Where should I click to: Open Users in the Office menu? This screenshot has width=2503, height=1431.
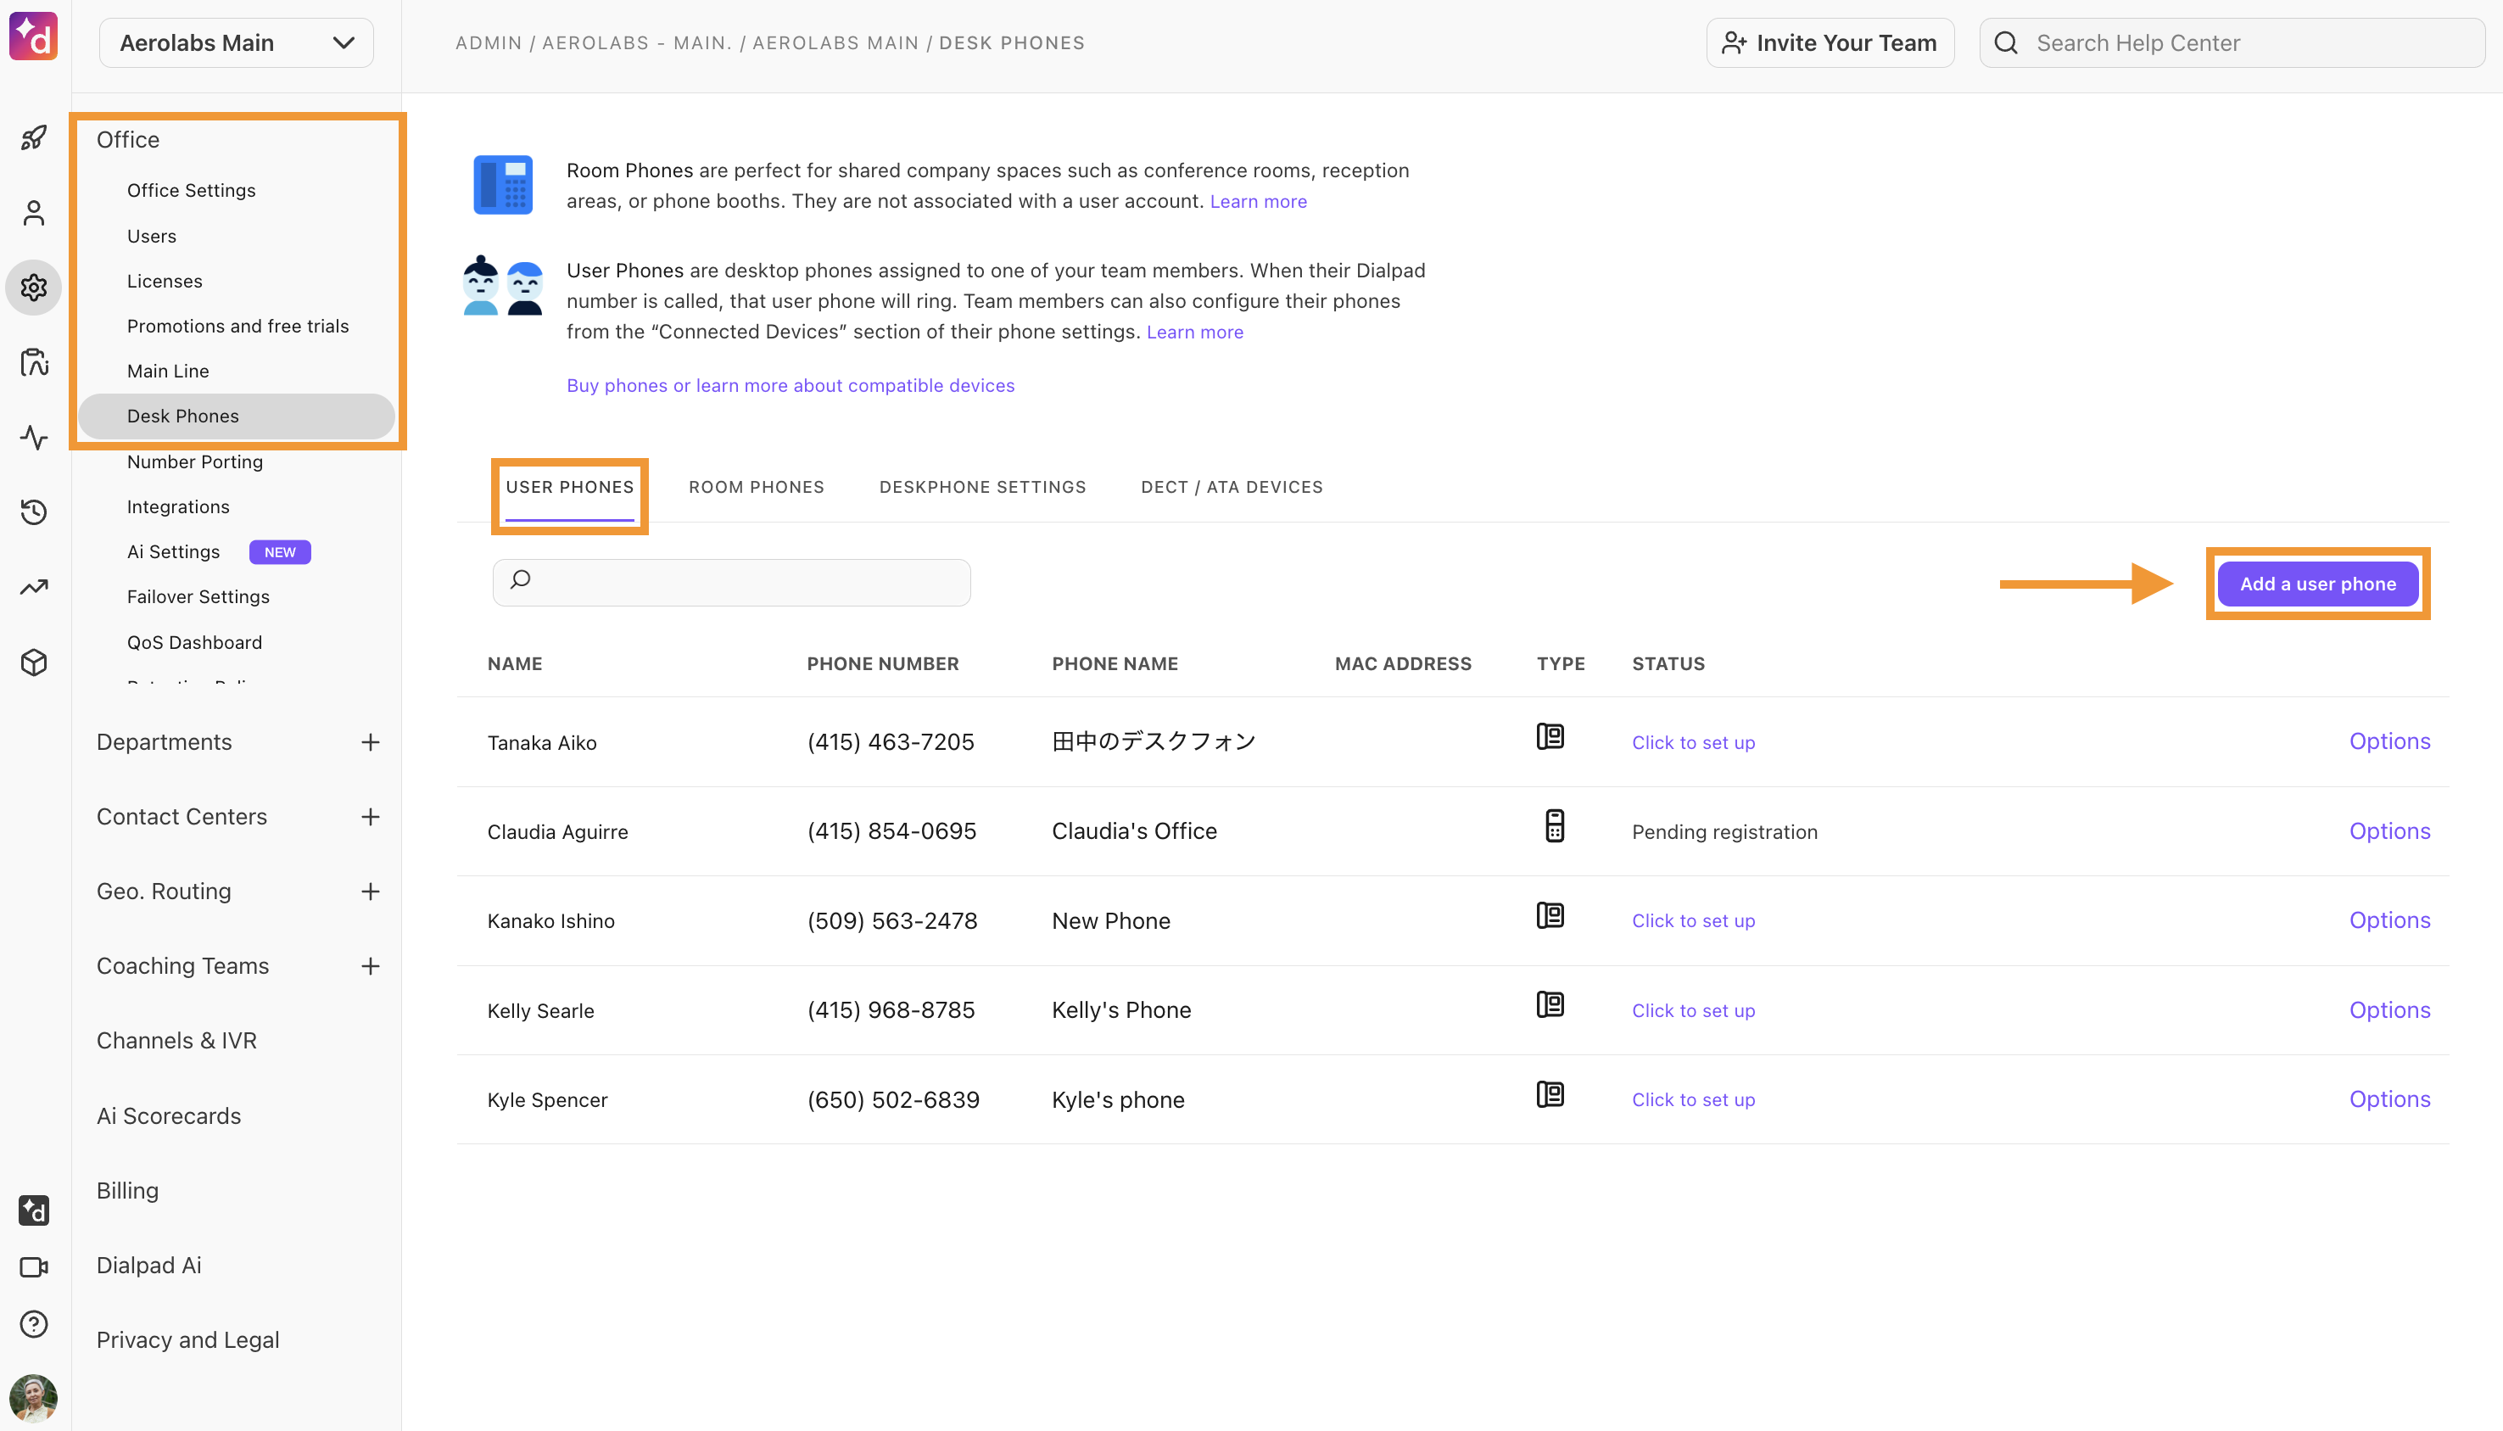(x=151, y=236)
